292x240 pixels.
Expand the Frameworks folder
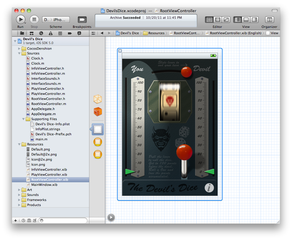pos(19,200)
